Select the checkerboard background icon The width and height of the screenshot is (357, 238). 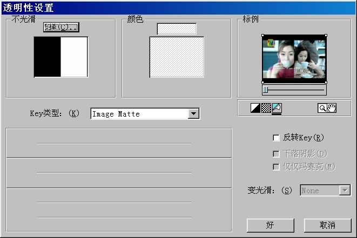coord(266,108)
